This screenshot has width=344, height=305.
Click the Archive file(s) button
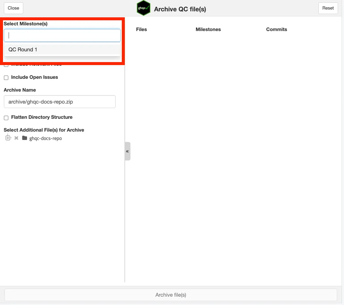click(171, 295)
